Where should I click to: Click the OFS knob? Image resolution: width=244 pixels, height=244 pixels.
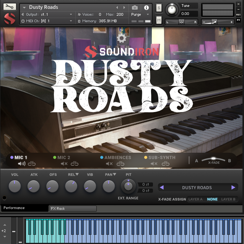52,186
